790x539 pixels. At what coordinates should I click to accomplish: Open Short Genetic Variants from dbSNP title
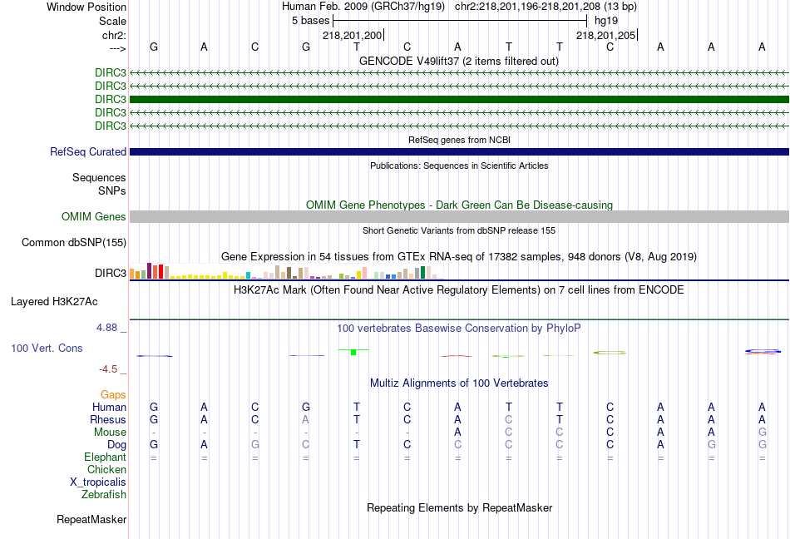click(x=459, y=230)
